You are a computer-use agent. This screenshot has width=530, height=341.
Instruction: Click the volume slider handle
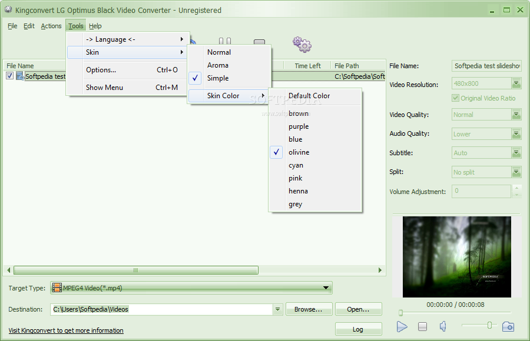click(489, 325)
